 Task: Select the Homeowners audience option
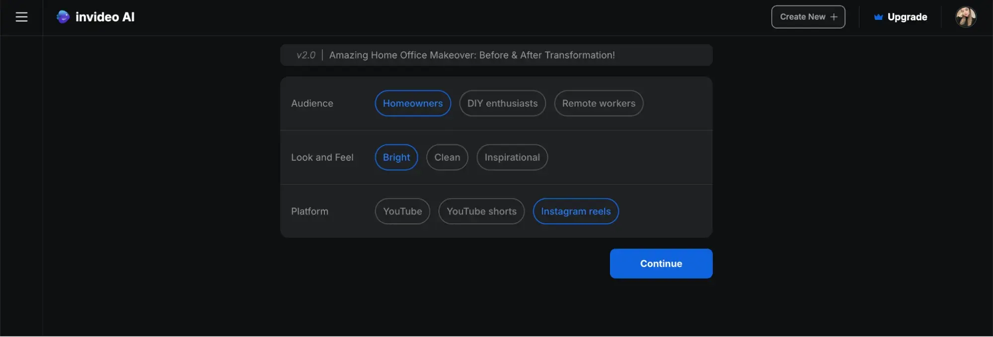tap(412, 103)
